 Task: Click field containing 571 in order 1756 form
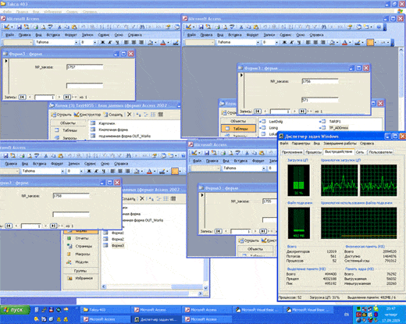[320, 100]
